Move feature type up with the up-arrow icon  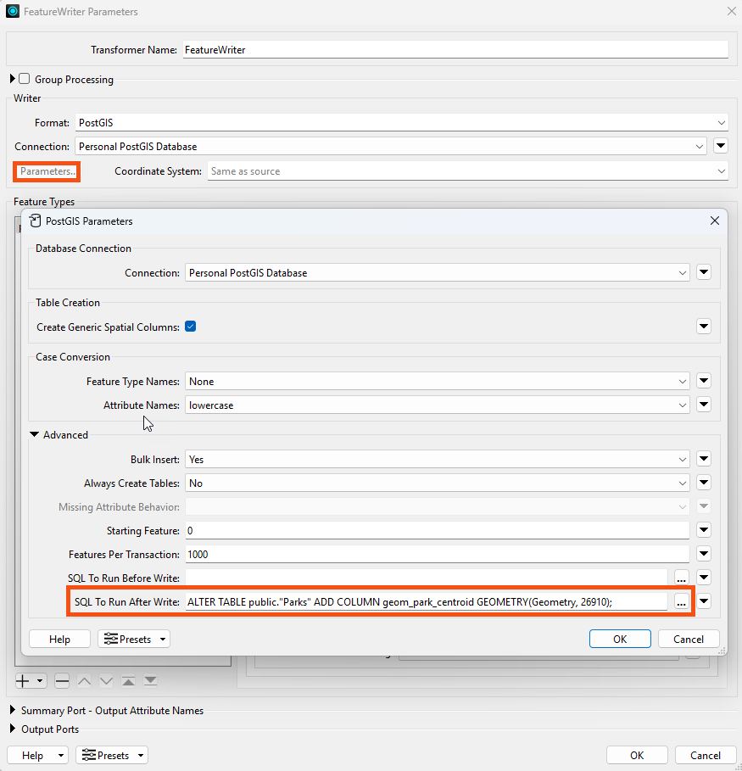coord(84,680)
